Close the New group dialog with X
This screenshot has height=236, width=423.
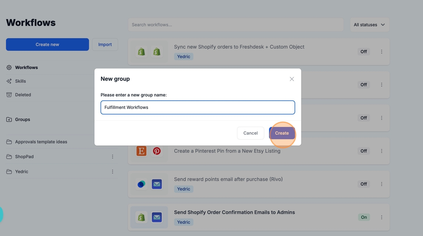coord(292,79)
